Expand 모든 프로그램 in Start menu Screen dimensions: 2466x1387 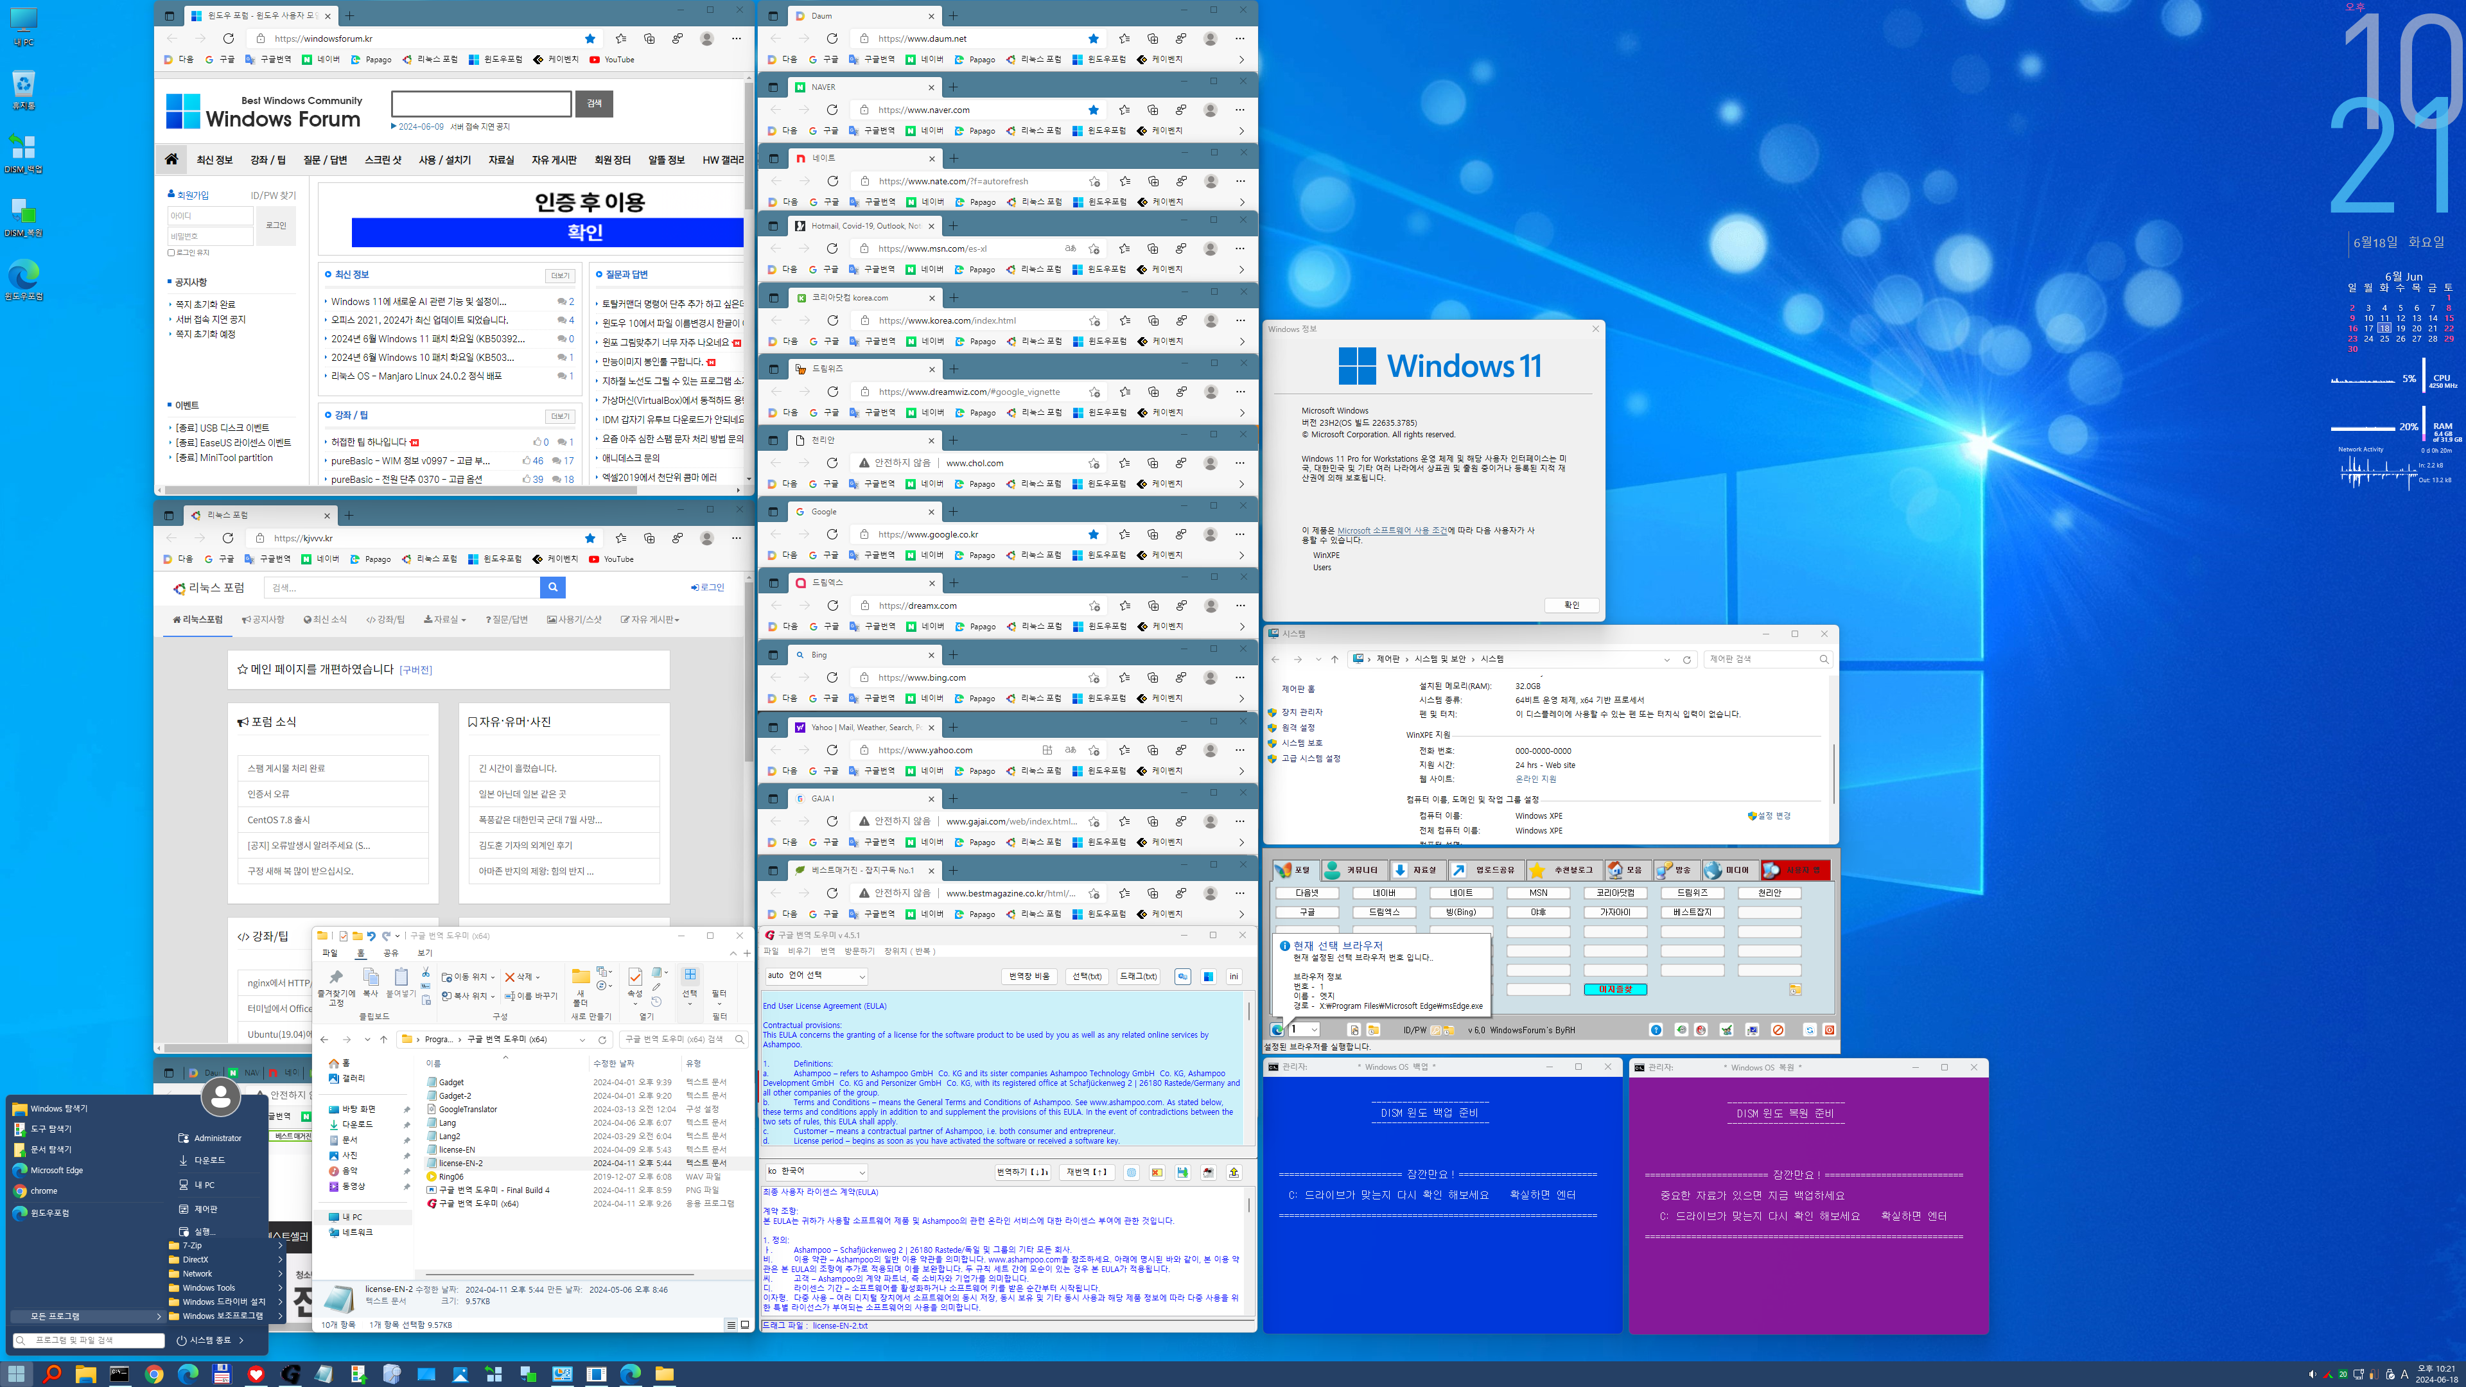click(87, 1316)
